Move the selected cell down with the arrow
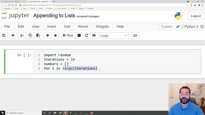This screenshot has width=205, height=115. [55, 35]
